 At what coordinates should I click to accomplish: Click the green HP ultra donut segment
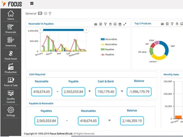tap(151, 51)
